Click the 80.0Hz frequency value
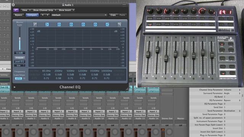Viewport: 244px width, 137px height. point(47,71)
